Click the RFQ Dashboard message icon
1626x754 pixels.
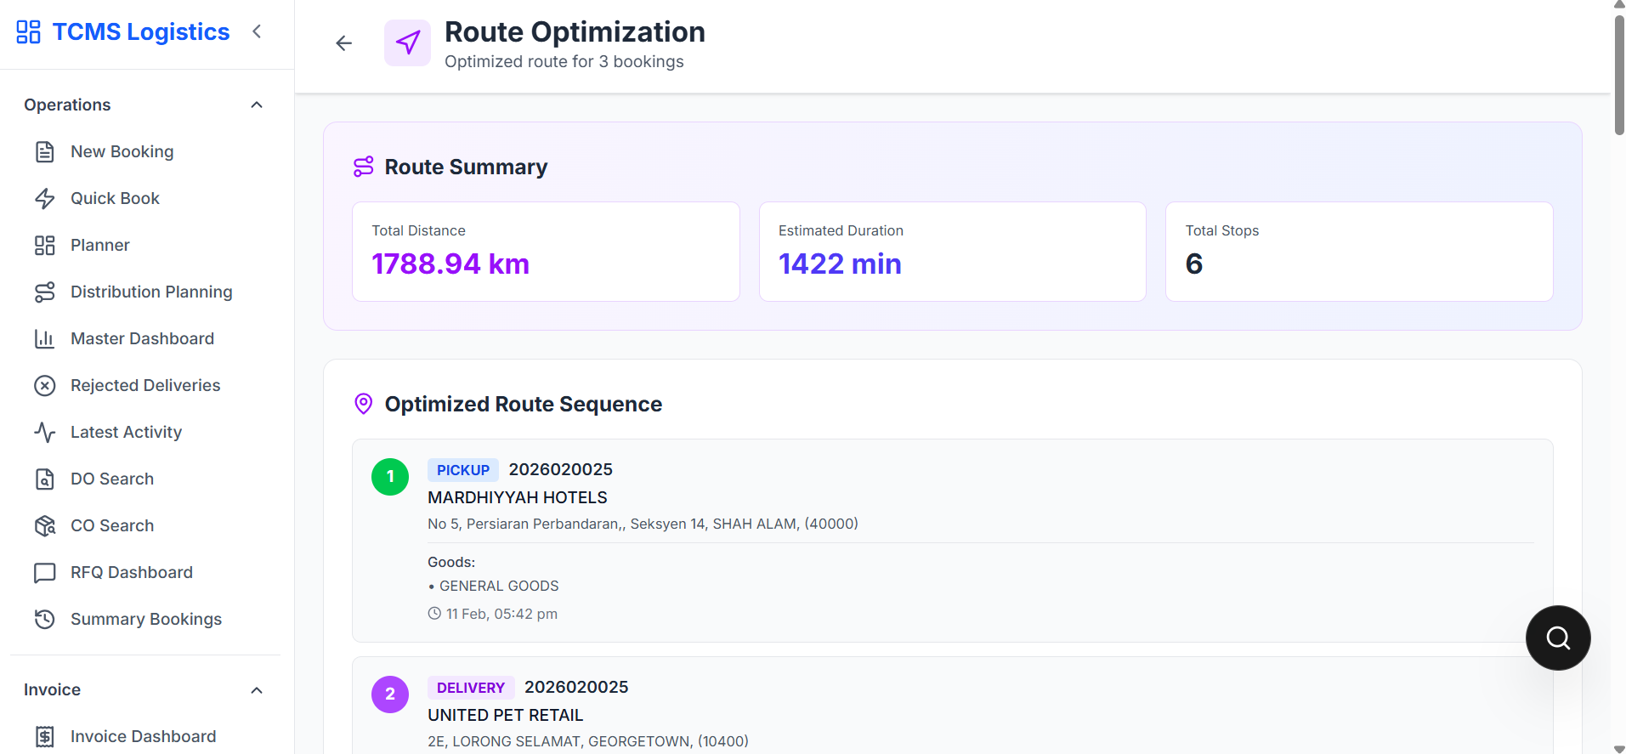45,573
